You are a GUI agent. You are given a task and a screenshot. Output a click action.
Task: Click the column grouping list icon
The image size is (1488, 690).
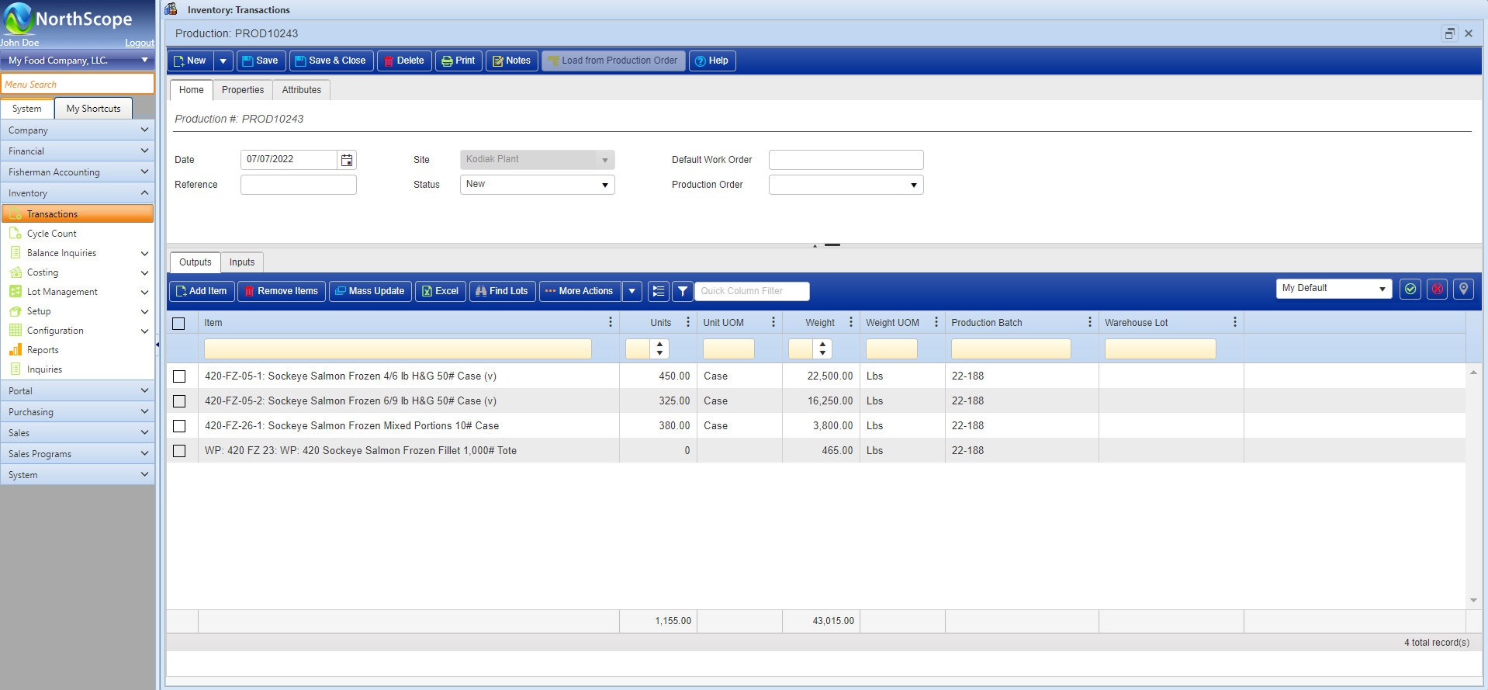pyautogui.click(x=658, y=291)
